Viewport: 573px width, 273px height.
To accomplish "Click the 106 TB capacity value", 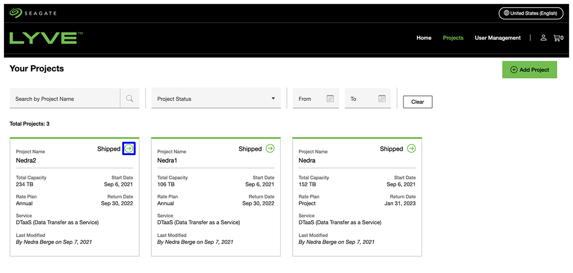I will click(x=166, y=184).
